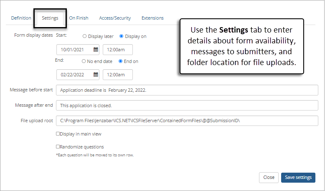This screenshot has width=325, height=191.
Task: Click the File upload root path field
Action: 187,121
